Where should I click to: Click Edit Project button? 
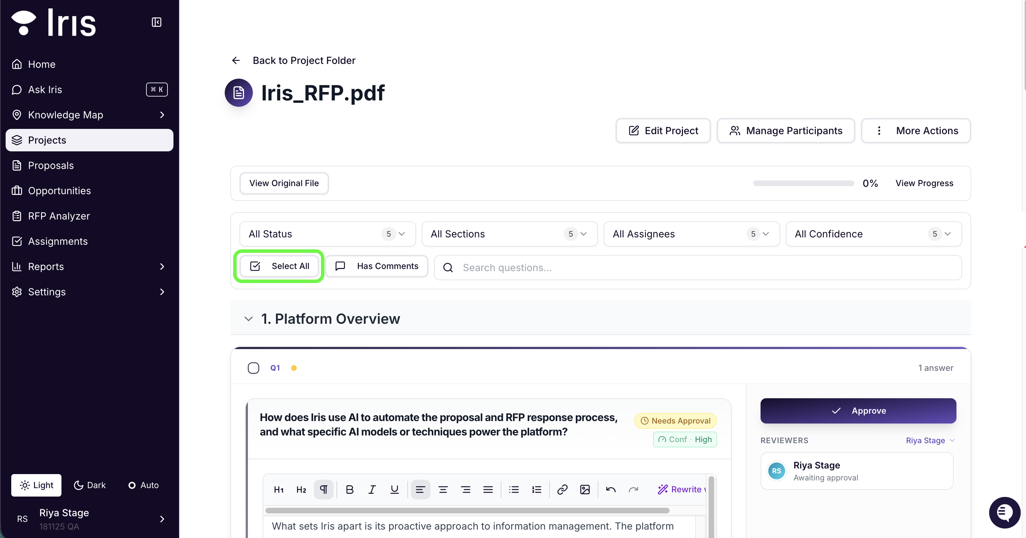coord(663,131)
